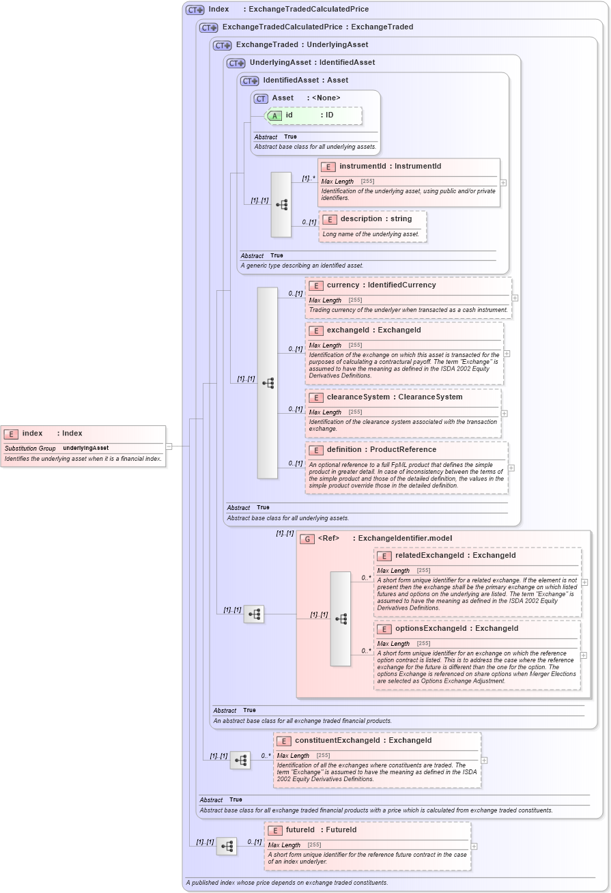Viewport: 611px width, 893px height.
Task: Click the 'id : ID' attribute label
Action: pos(309,115)
